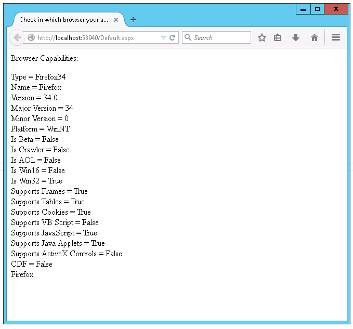353x329 pixels.
Task: Close the current tab
Action: click(116, 20)
